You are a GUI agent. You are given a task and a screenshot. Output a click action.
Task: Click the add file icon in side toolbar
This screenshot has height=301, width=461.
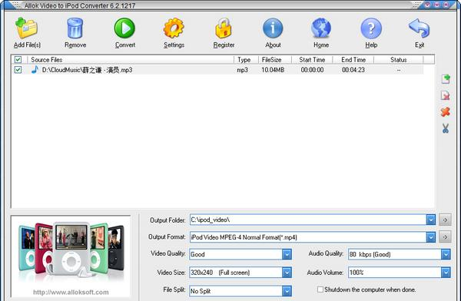[x=446, y=79]
